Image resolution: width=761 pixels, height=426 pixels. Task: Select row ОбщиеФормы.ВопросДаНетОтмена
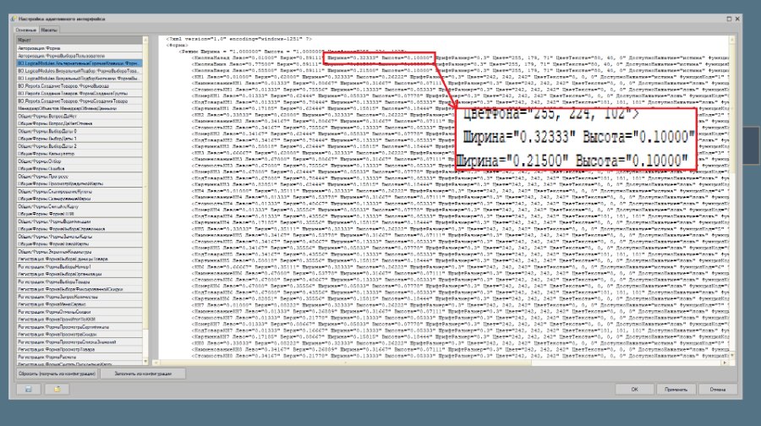point(79,123)
